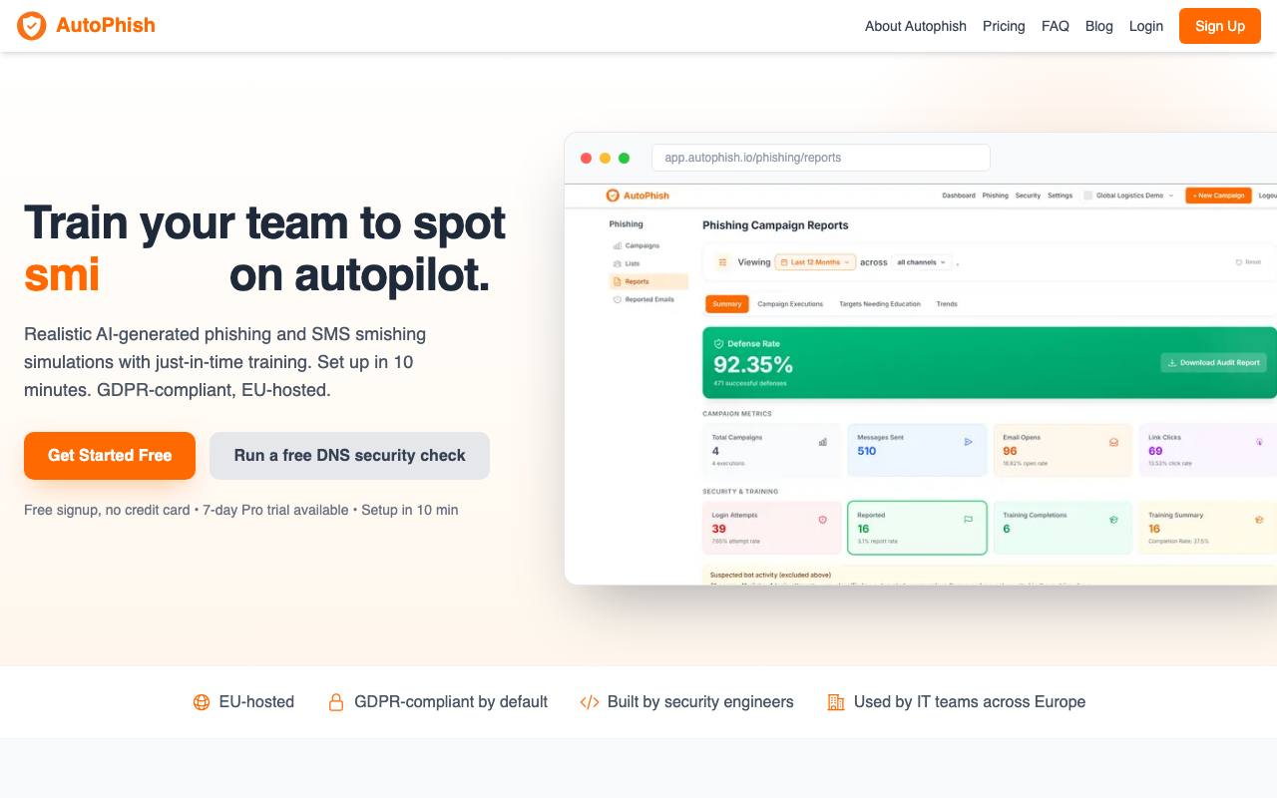Click the Email Opens envelope icon

1113,442
